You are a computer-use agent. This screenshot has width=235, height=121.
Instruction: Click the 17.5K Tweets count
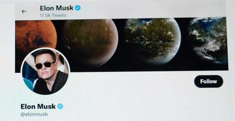point(53,15)
